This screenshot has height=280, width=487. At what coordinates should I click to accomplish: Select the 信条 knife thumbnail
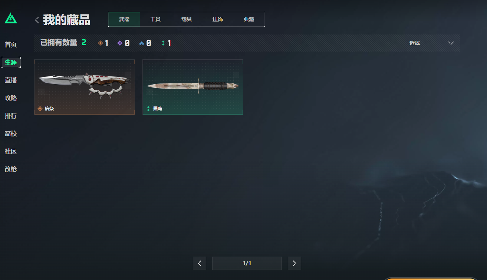click(85, 87)
